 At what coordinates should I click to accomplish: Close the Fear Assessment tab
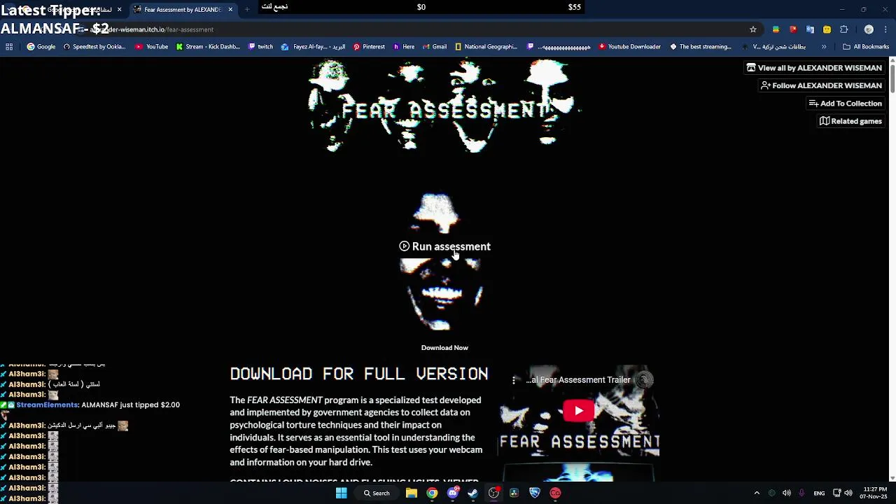click(230, 10)
